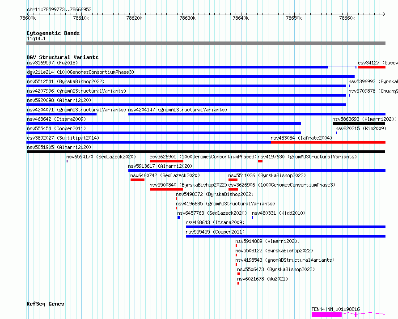The height and width of the screenshot is (319, 398).
Task: Click the blue nsv555455 variant bar
Action: pyautogui.click(x=286, y=236)
